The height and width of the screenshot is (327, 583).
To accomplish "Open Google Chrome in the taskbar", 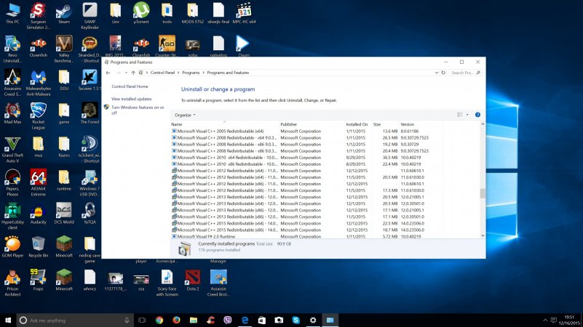I will point(159,320).
